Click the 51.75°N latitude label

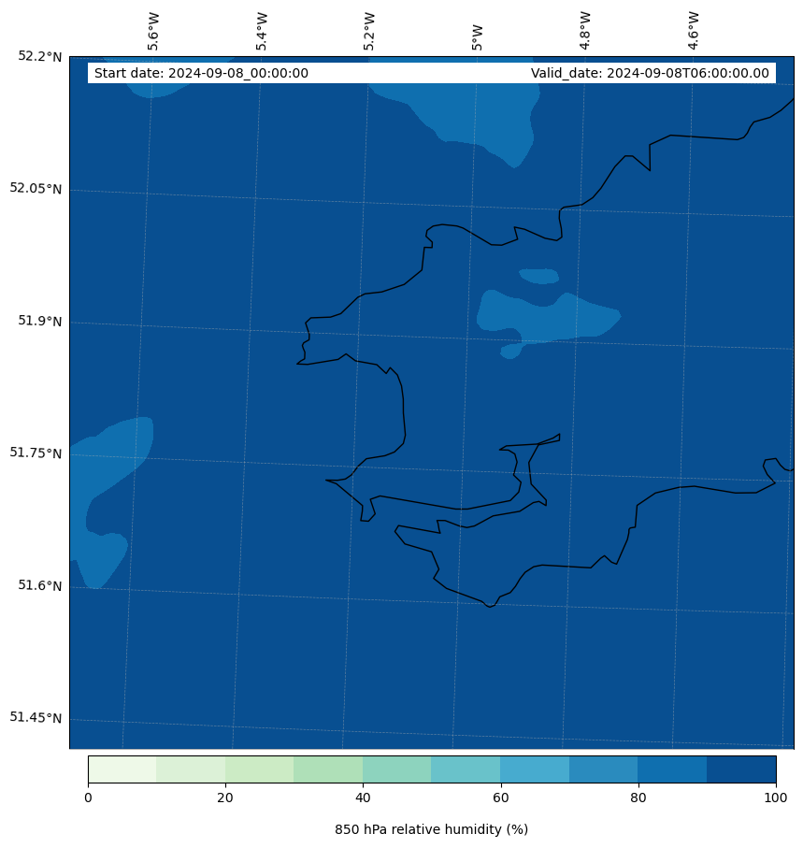(36, 453)
